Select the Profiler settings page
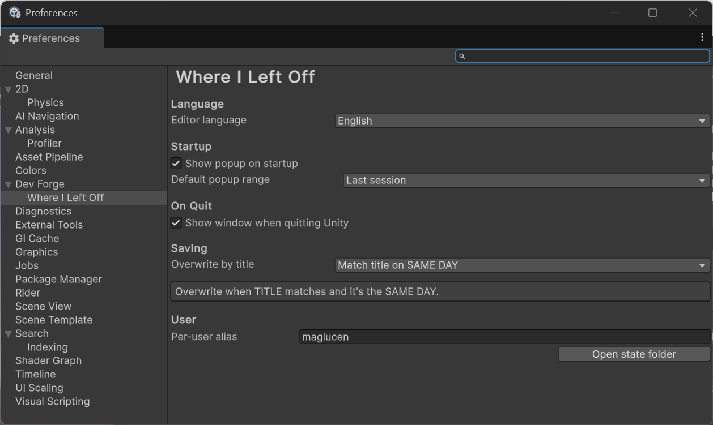The height and width of the screenshot is (425, 713). coord(43,143)
